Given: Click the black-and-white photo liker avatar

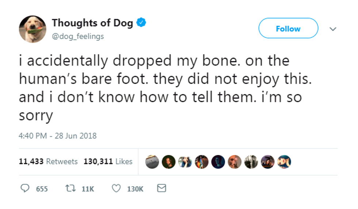Looking at the screenshot, I should tap(252, 161).
